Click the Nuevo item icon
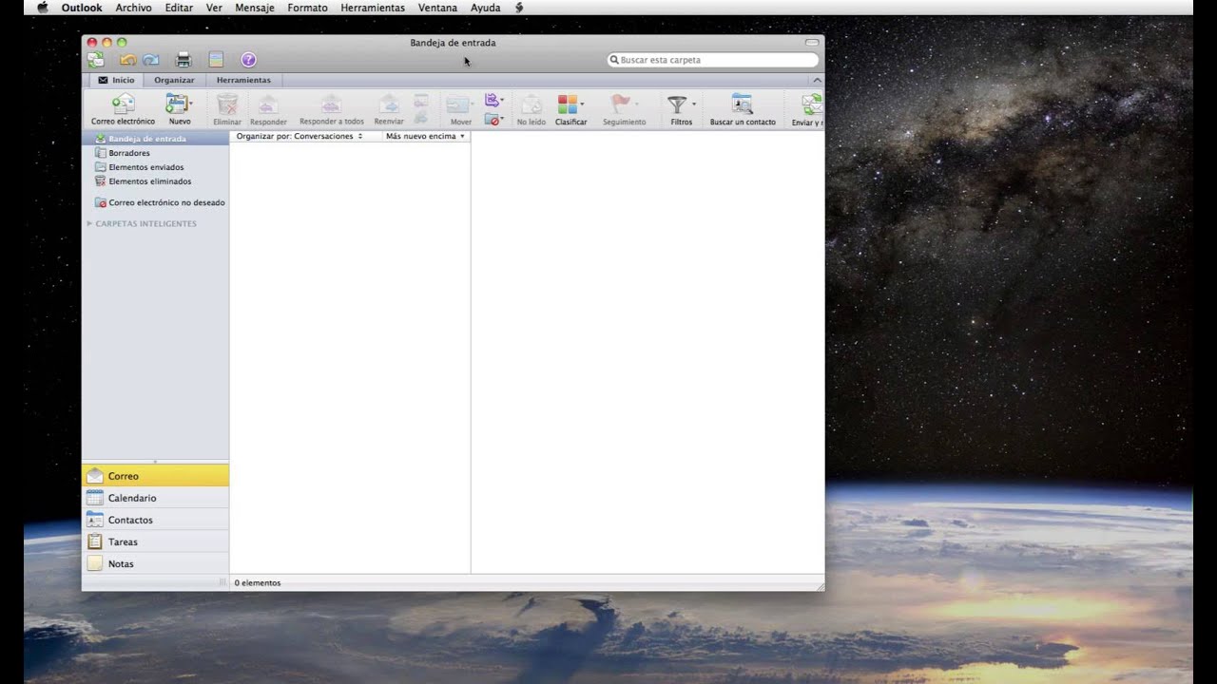This screenshot has width=1217, height=684. click(176, 104)
